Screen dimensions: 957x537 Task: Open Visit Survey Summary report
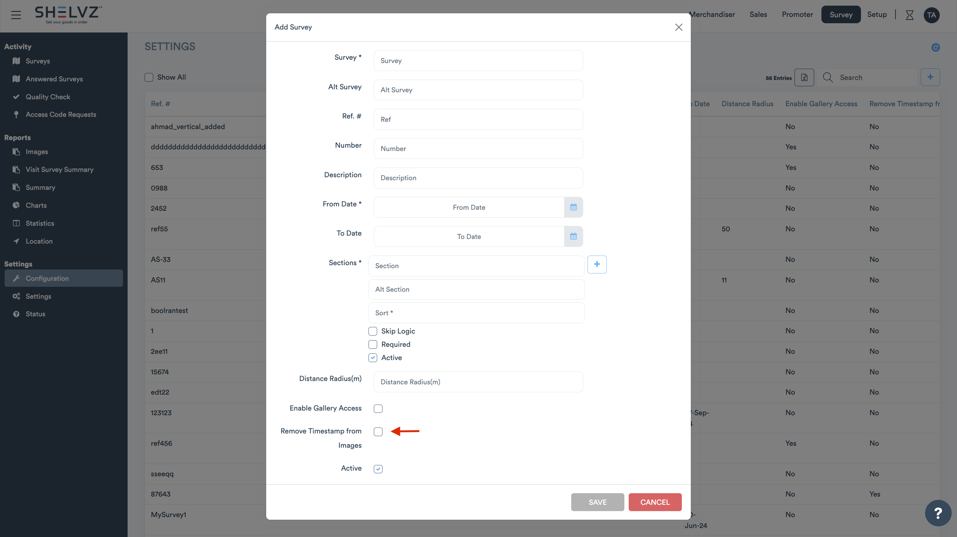coord(59,170)
